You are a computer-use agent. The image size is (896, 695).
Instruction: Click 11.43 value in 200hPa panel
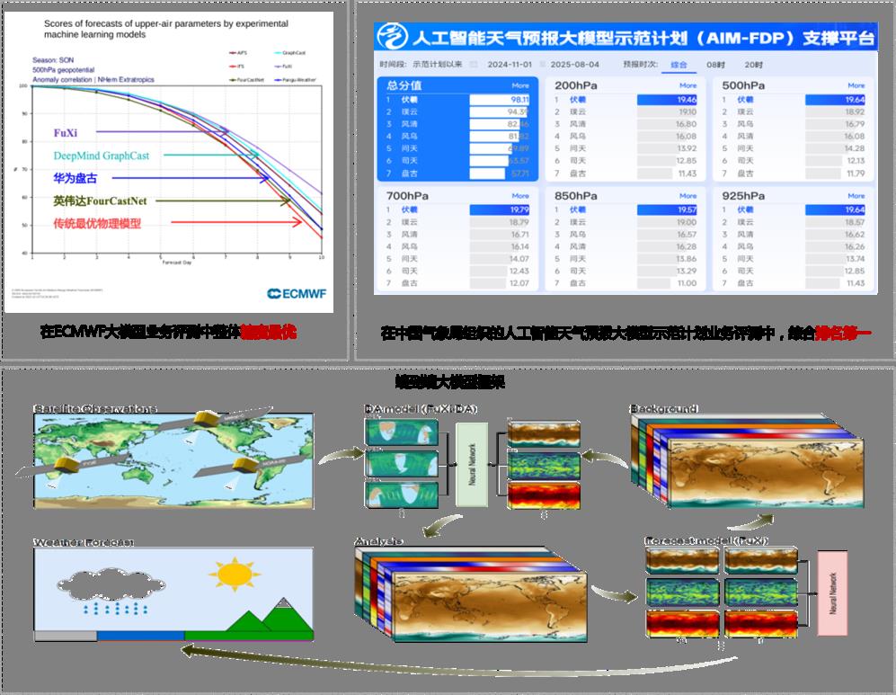[x=687, y=174]
